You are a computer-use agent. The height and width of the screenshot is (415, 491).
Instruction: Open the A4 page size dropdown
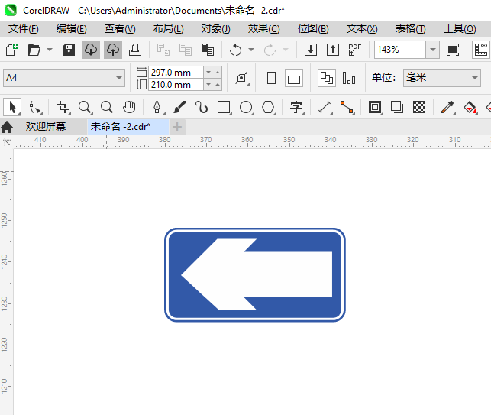pyautogui.click(x=64, y=78)
